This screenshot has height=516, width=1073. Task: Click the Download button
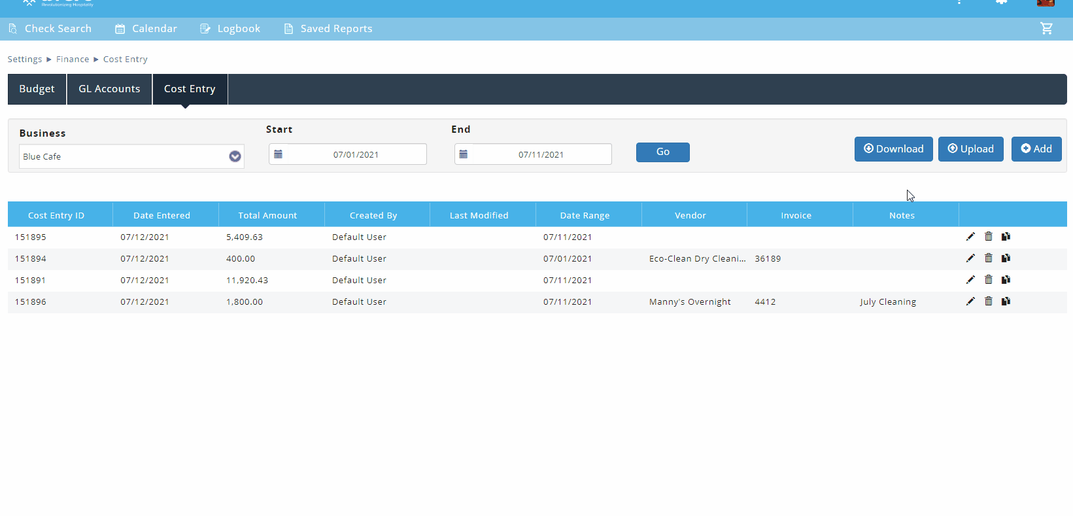pos(893,149)
